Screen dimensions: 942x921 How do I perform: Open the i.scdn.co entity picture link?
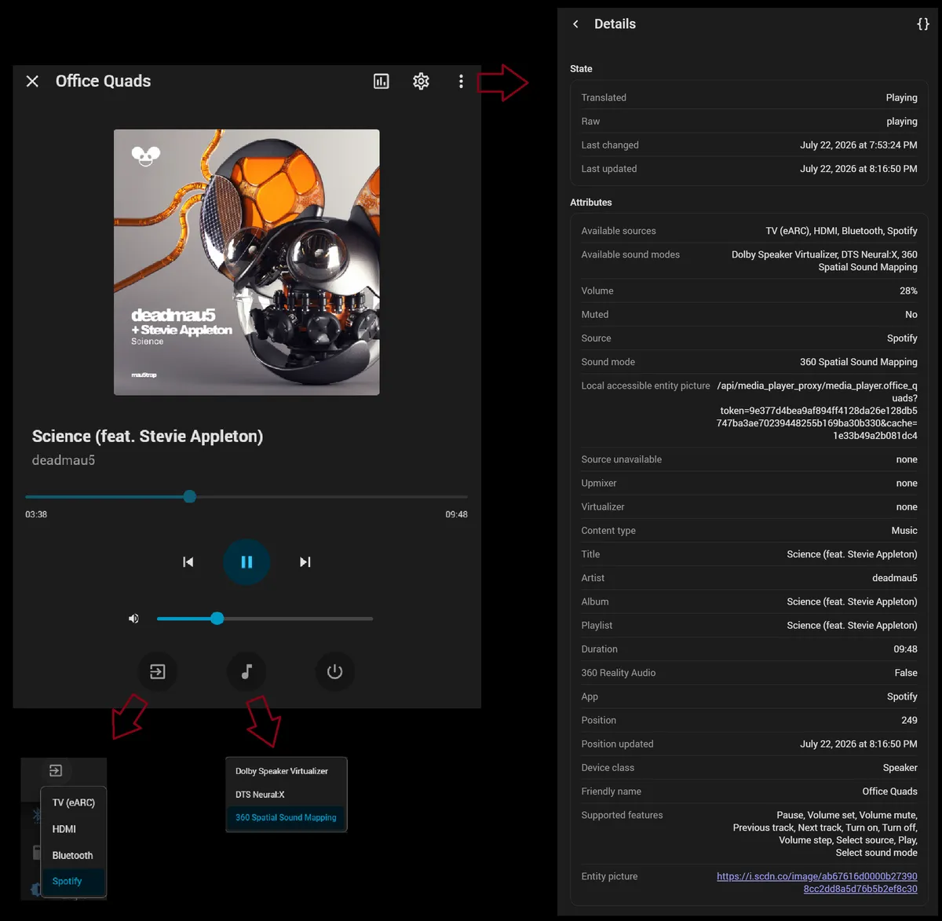coord(817,883)
